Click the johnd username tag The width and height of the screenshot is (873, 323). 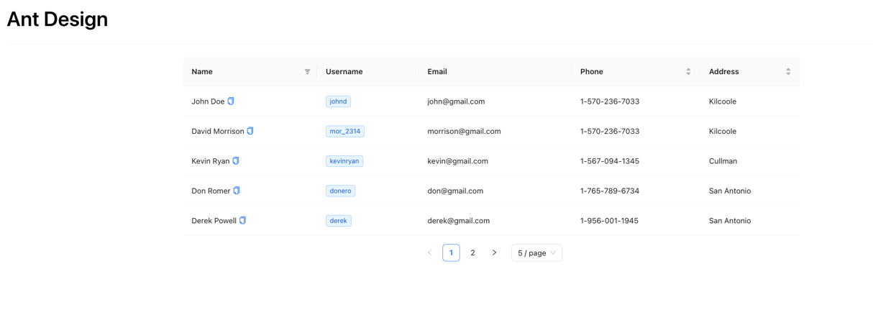tap(338, 101)
